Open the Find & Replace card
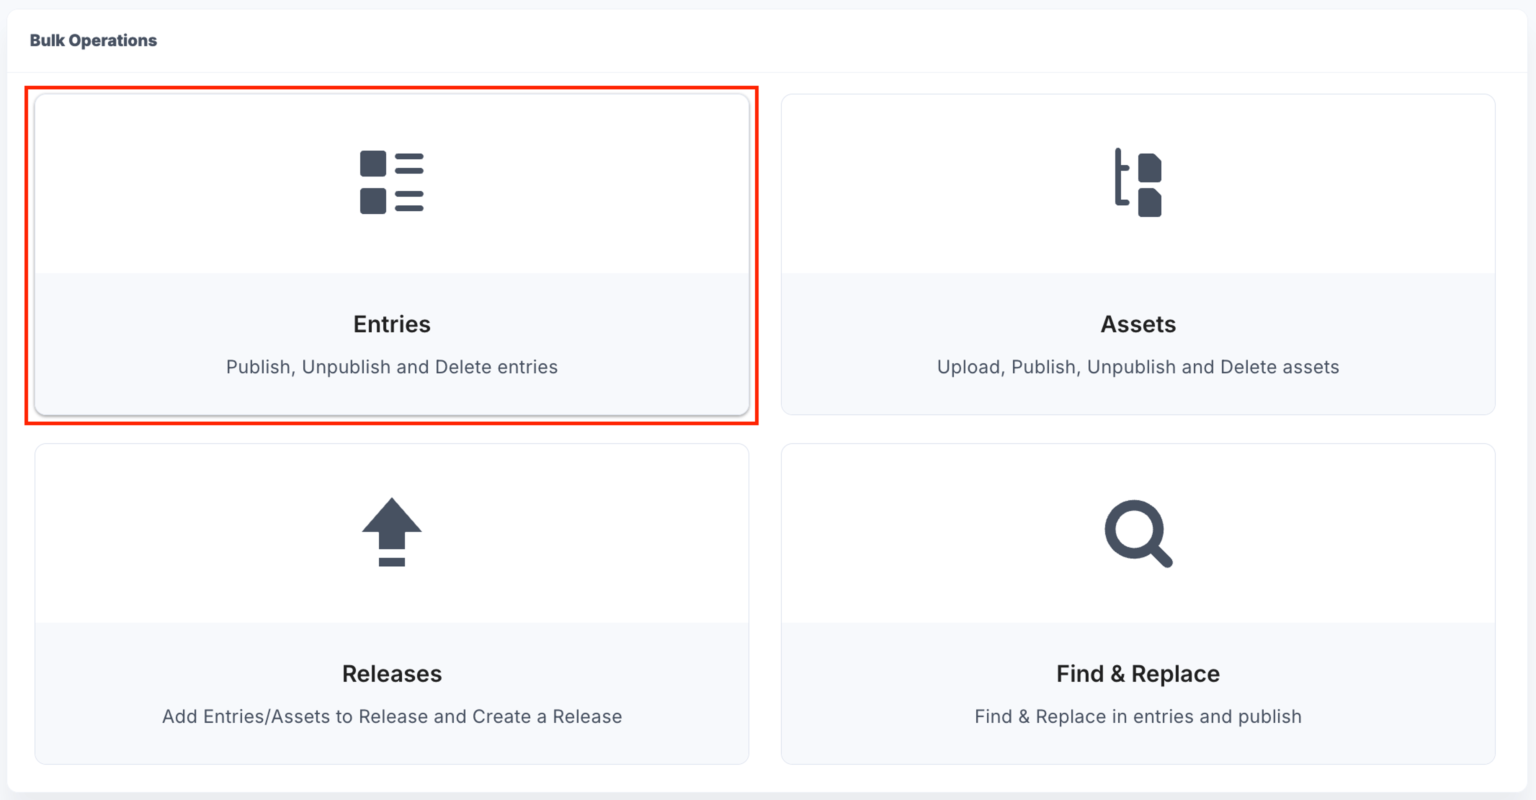 click(x=1138, y=604)
